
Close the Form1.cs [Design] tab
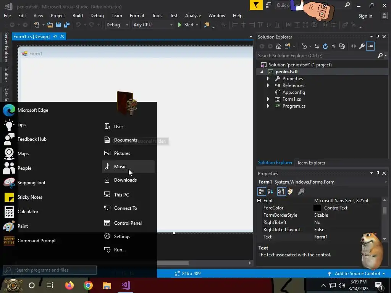[62, 36]
